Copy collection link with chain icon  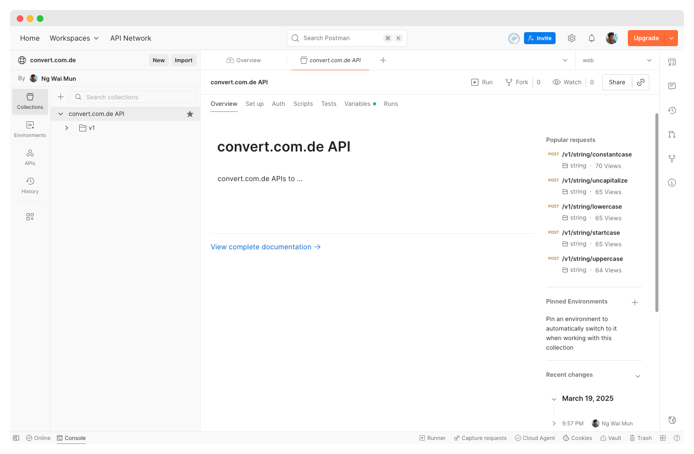(641, 82)
